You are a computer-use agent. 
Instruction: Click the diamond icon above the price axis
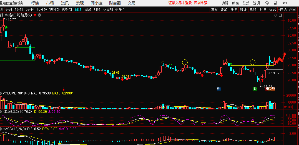pos(276,15)
